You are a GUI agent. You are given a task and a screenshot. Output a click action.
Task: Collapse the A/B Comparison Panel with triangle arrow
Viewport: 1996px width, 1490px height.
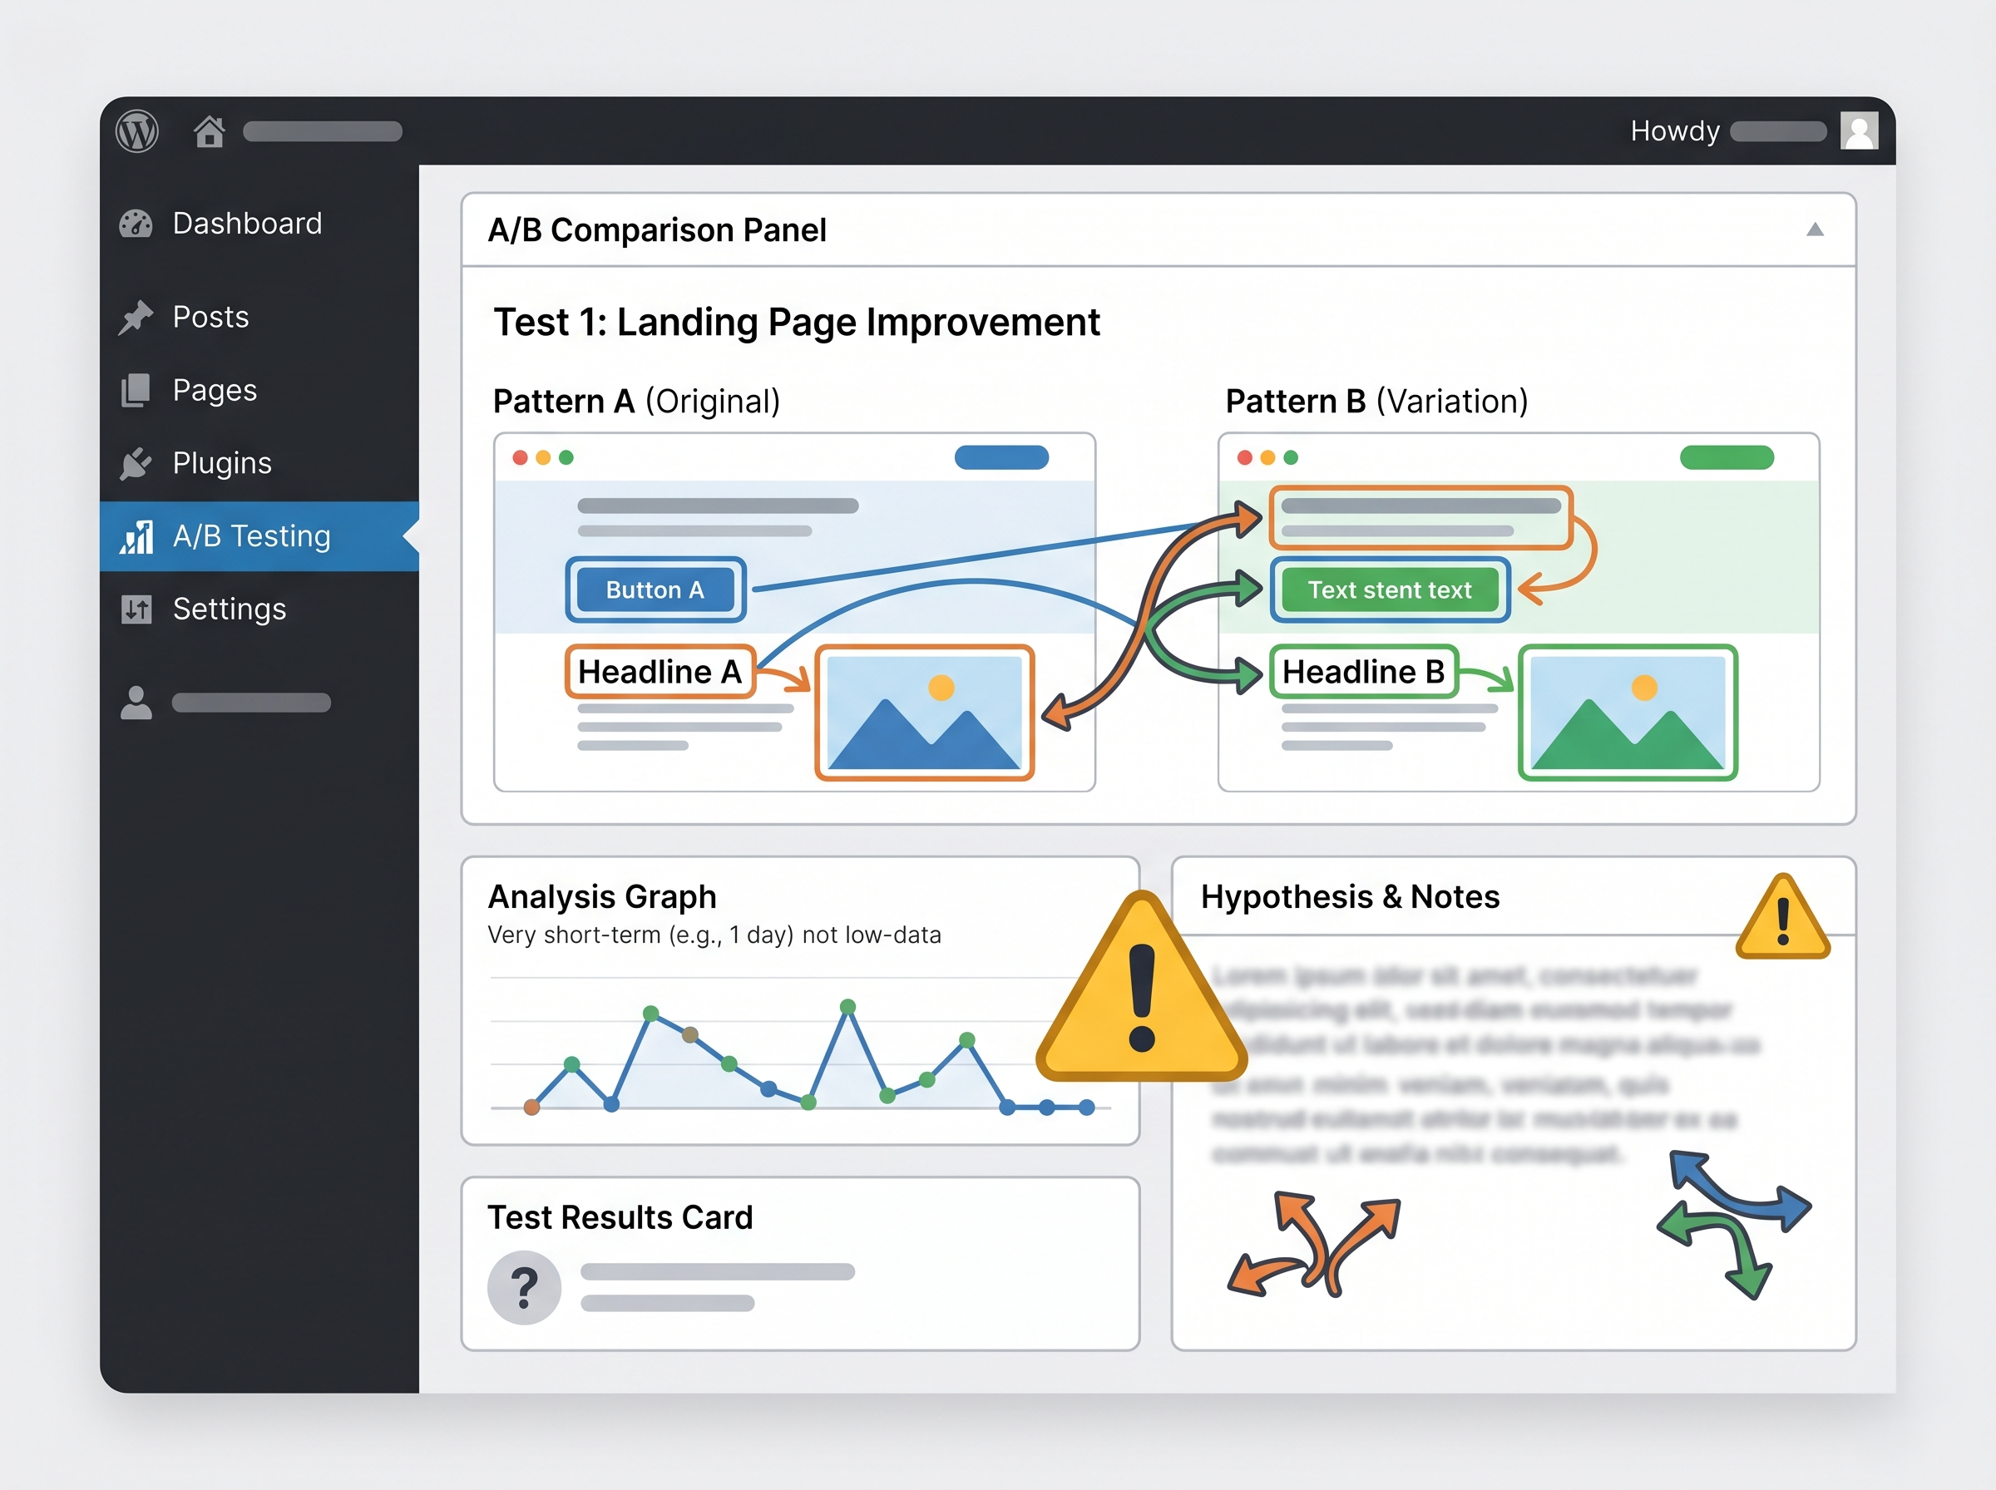[x=1815, y=230]
